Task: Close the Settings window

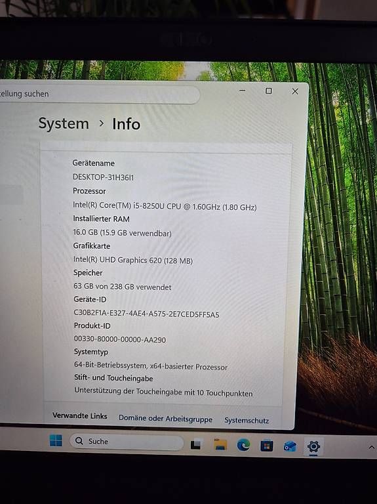Action: [x=295, y=92]
